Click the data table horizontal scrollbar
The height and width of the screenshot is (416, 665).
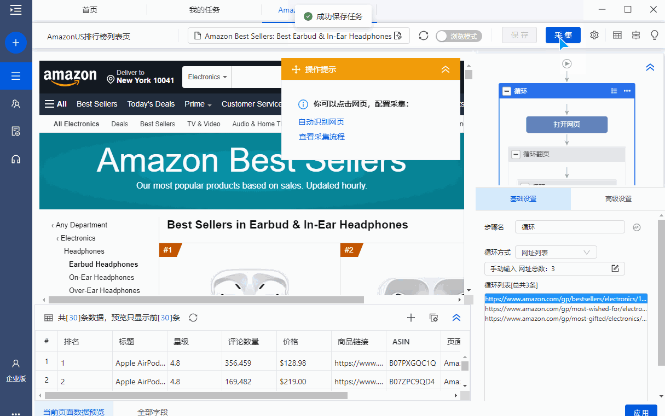coord(196,395)
